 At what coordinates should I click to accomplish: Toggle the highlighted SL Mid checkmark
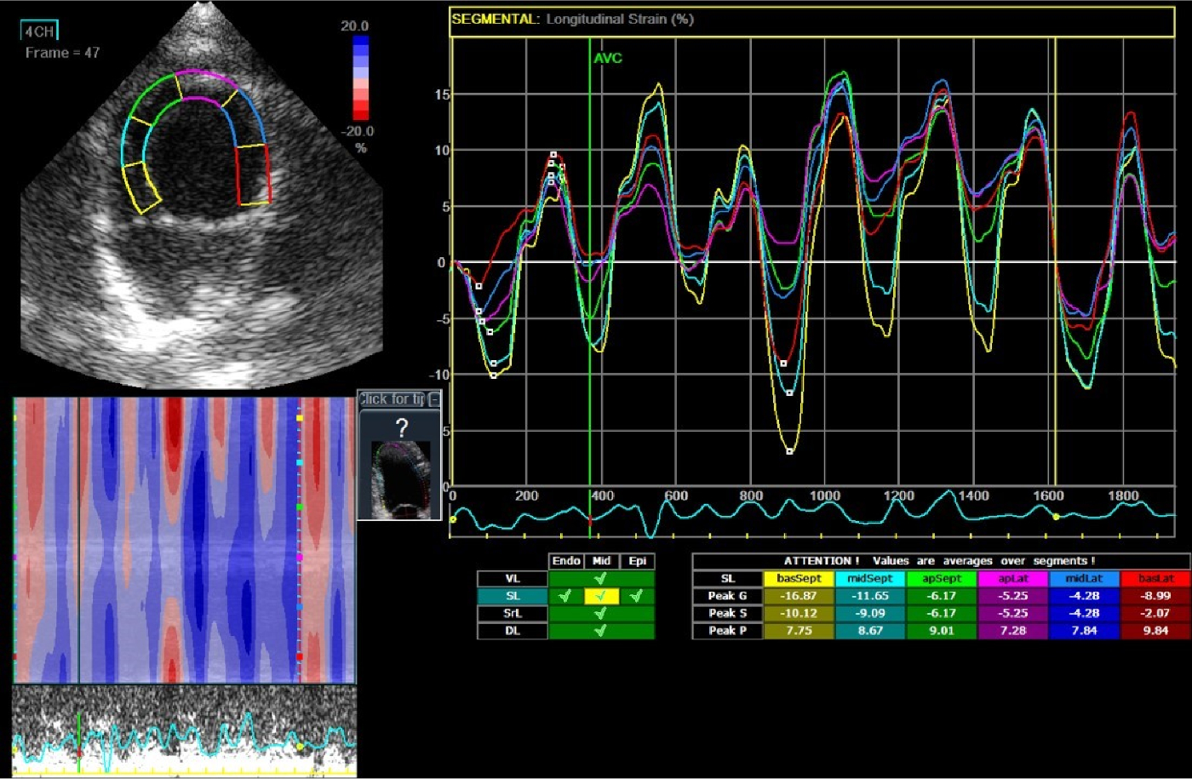pyautogui.click(x=601, y=596)
